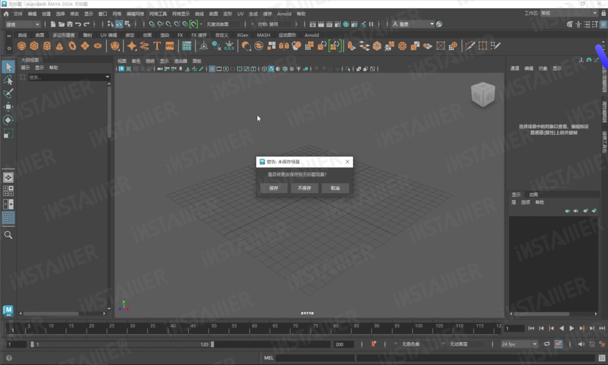Click the Select arrow tool in toolbox

point(8,67)
